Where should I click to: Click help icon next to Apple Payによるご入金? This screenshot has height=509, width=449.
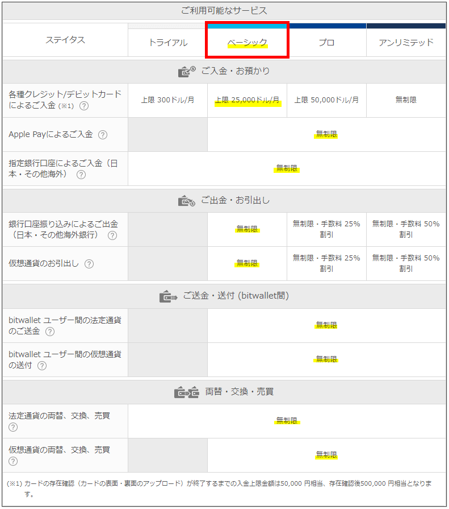[103, 135]
